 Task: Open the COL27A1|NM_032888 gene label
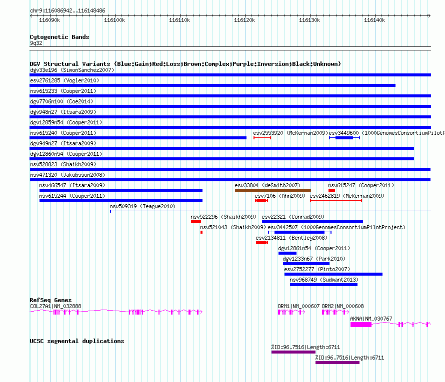pyautogui.click(x=55, y=306)
